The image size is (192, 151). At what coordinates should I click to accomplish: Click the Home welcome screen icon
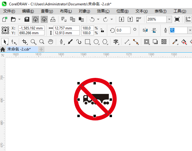point(3,49)
